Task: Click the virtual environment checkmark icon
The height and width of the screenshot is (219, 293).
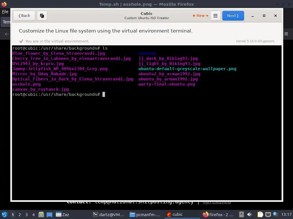Action: point(21,41)
